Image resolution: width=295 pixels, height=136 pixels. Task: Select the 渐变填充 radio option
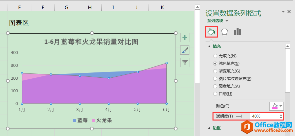pyautogui.click(x=215, y=71)
